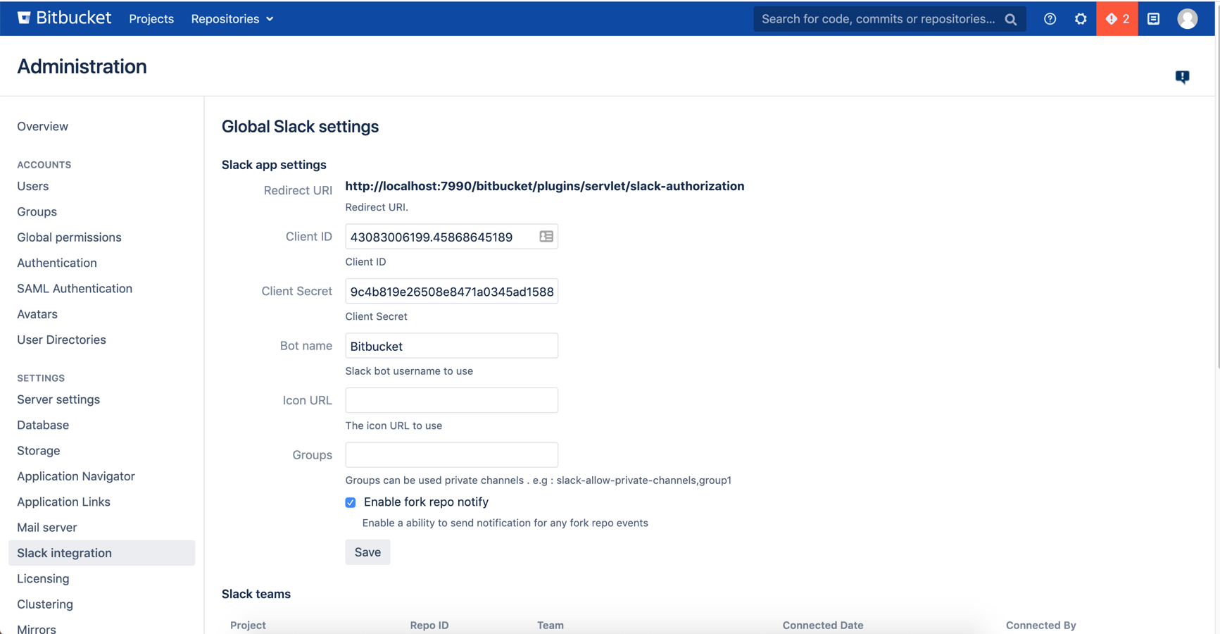Focus the Client Secret input field
1220x634 pixels.
[451, 292]
